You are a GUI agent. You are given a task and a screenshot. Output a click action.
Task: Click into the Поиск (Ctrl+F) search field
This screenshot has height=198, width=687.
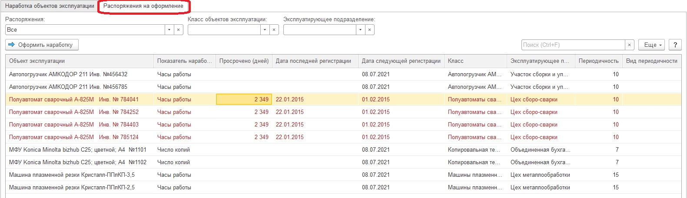[x=573, y=45]
